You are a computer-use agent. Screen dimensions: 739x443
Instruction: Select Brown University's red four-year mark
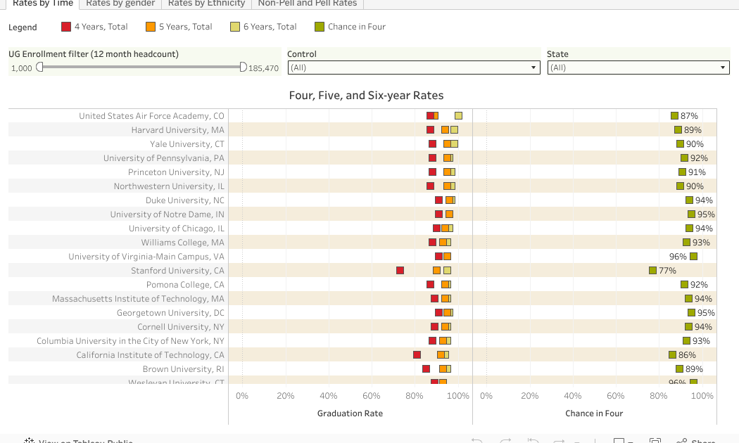click(426, 369)
